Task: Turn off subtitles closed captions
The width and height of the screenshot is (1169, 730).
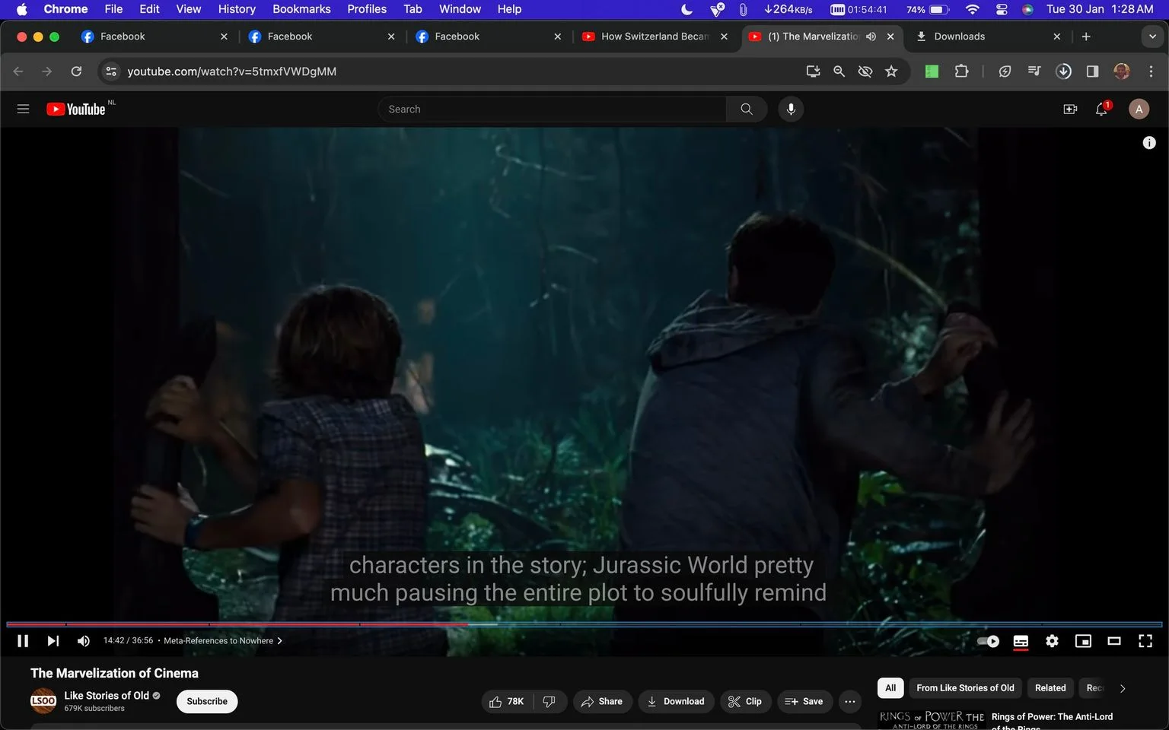Action: (x=1021, y=641)
